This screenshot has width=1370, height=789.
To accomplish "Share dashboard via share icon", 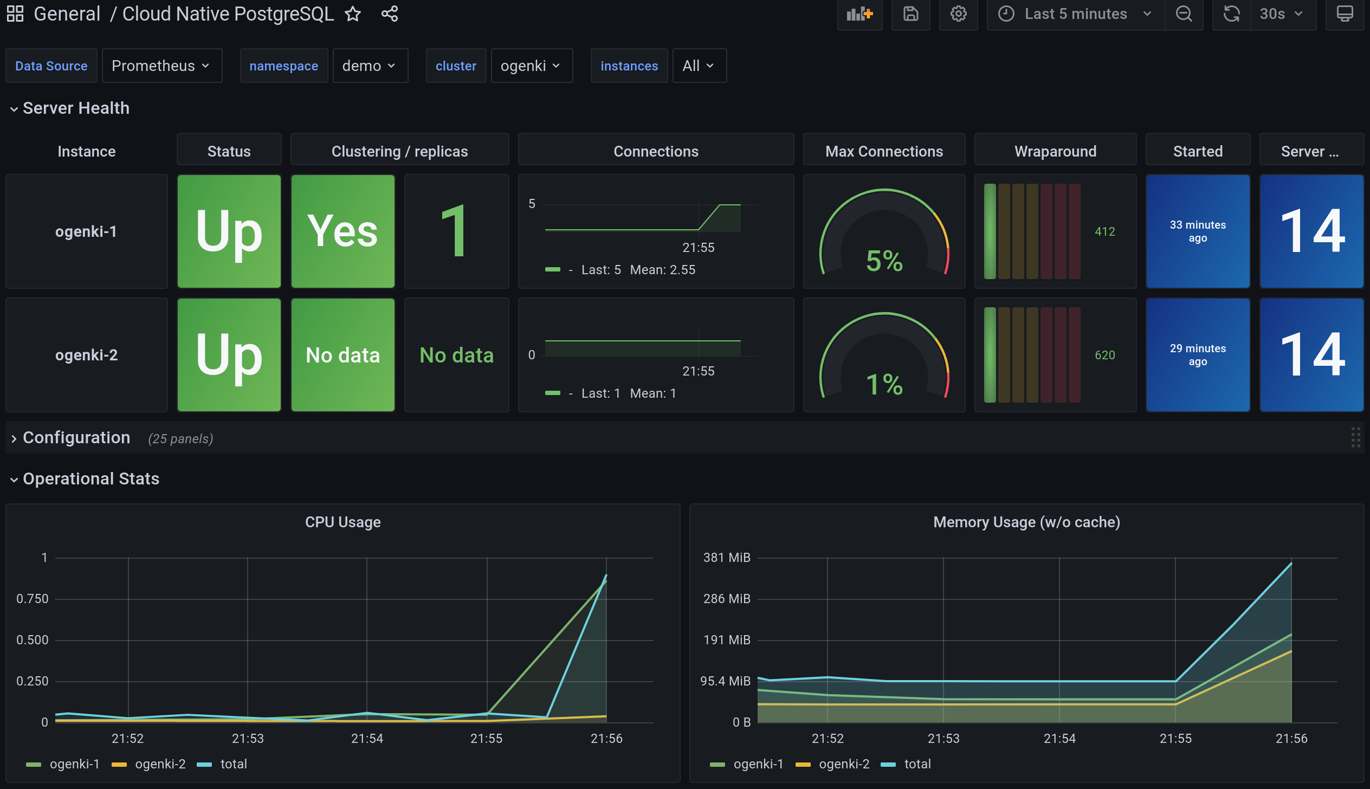I will point(390,14).
